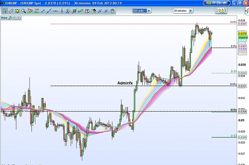Open the price alert bell tool

click(x=17, y=11)
